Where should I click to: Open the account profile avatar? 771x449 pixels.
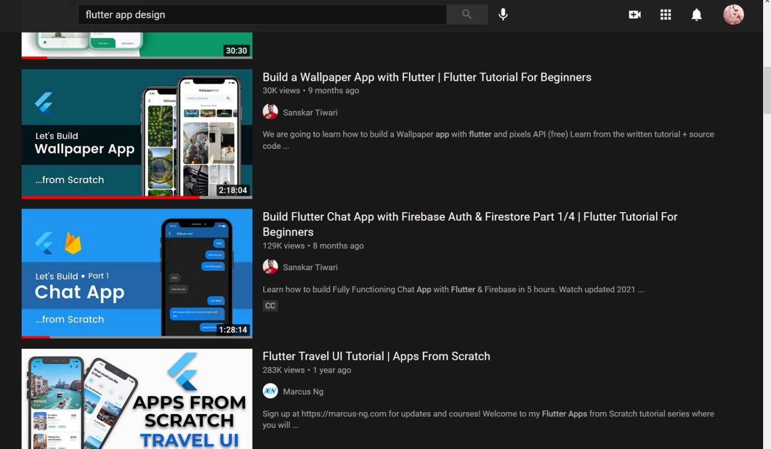tap(733, 14)
